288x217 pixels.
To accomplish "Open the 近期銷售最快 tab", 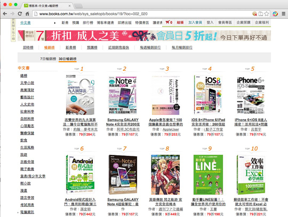I will pyautogui.click(x=118, y=47).
